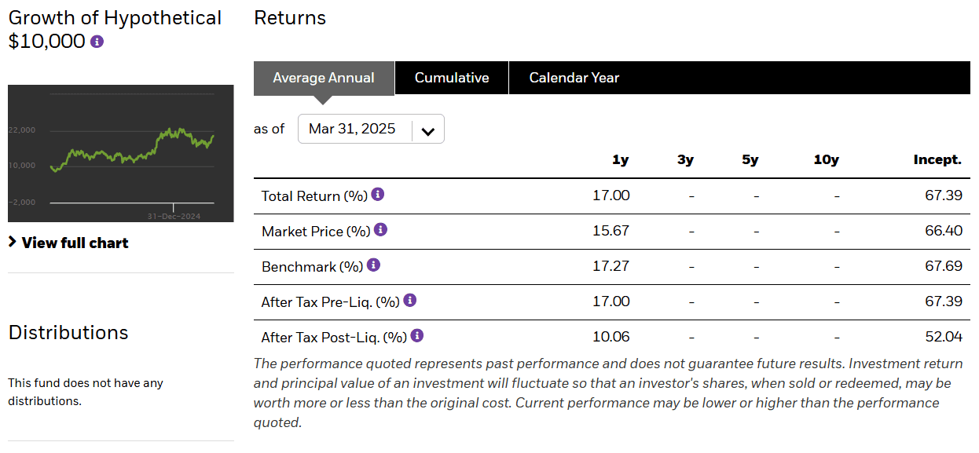Click the Distributions section heading

[68, 333]
